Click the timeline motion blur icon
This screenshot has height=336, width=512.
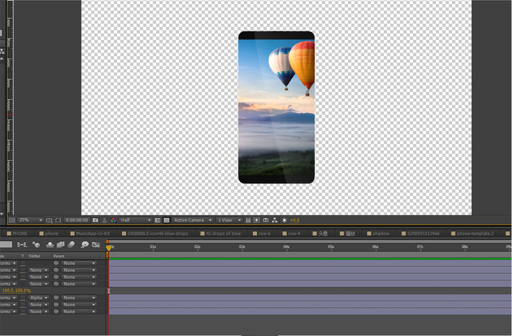click(x=72, y=244)
